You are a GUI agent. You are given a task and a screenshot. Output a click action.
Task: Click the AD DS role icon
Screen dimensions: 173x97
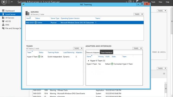(x=3, y=21)
